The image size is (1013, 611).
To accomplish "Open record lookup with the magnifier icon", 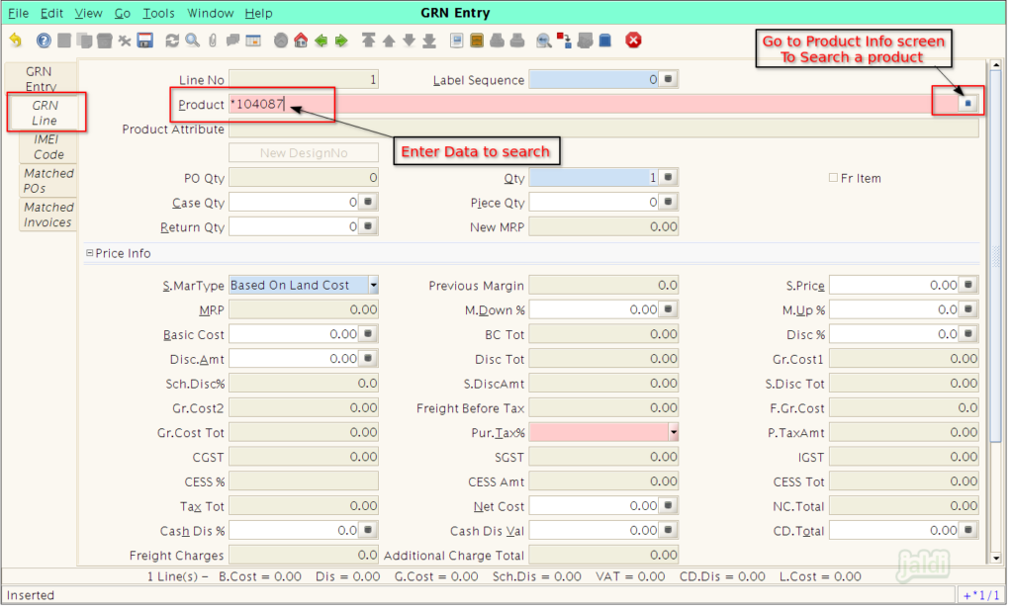I will point(193,41).
